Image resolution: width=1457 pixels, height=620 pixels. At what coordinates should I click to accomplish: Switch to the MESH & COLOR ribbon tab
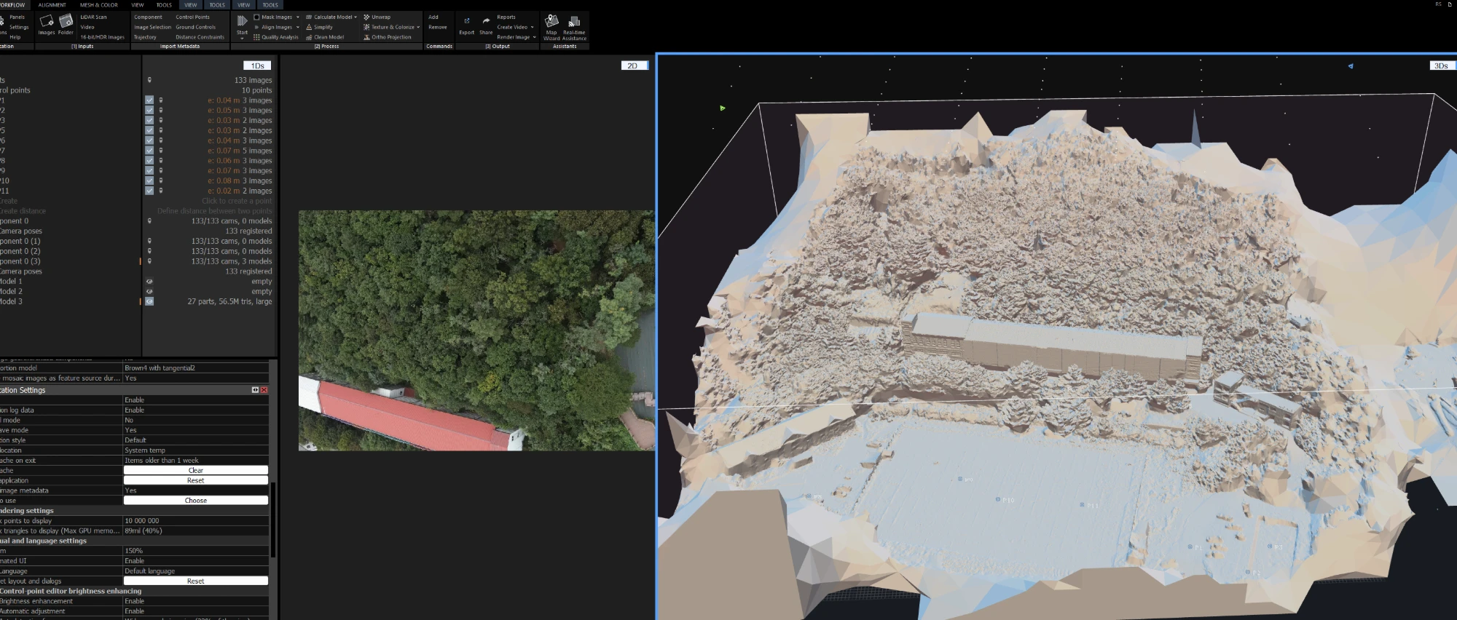coord(99,5)
